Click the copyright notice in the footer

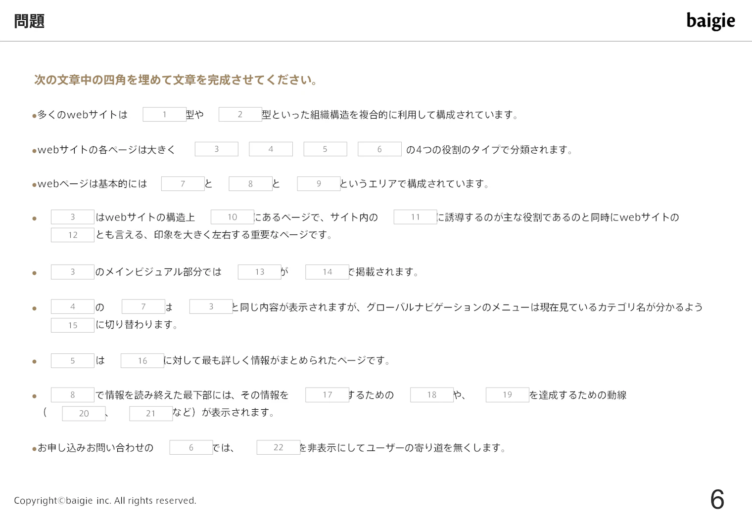pyautogui.click(x=105, y=500)
